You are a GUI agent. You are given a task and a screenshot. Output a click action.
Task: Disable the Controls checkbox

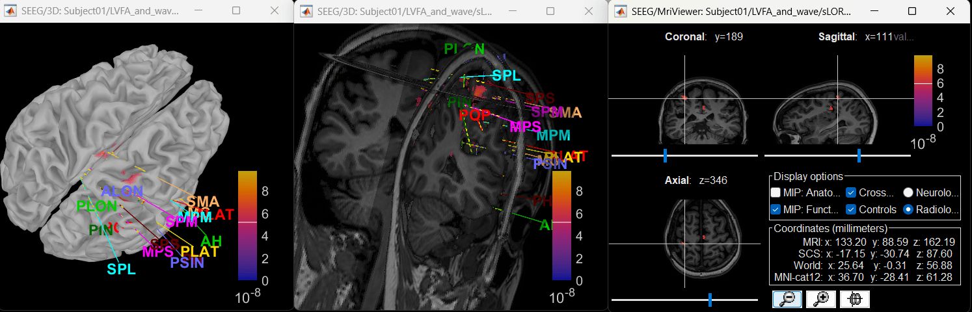[851, 209]
